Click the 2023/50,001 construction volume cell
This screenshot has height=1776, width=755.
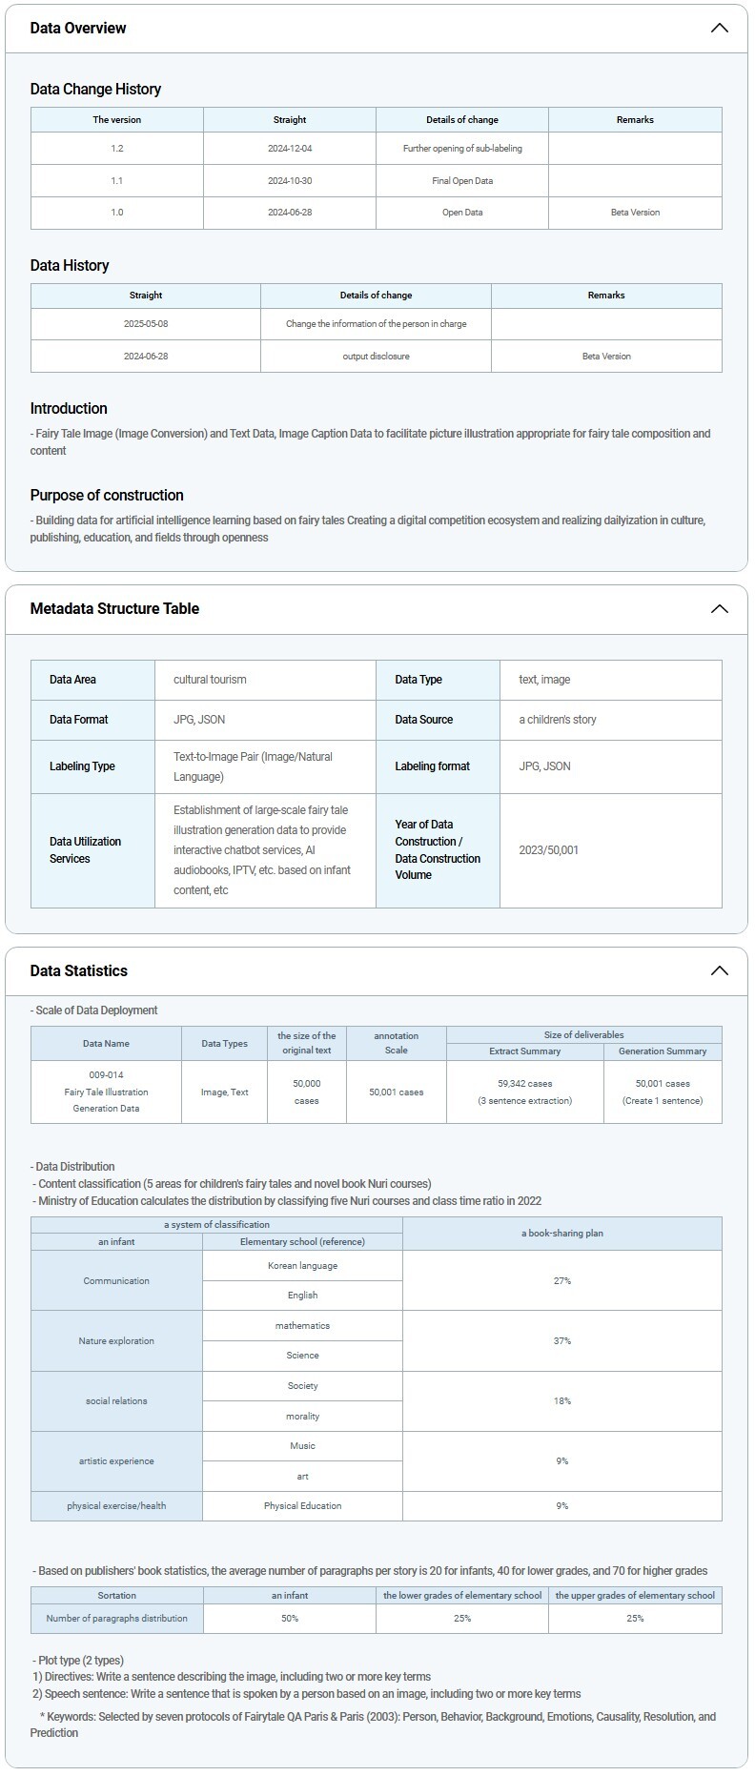coord(548,849)
